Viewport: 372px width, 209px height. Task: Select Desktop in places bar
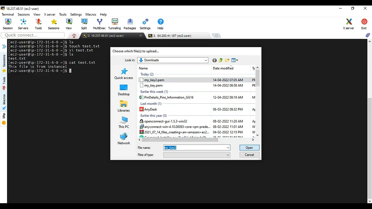pos(124,90)
